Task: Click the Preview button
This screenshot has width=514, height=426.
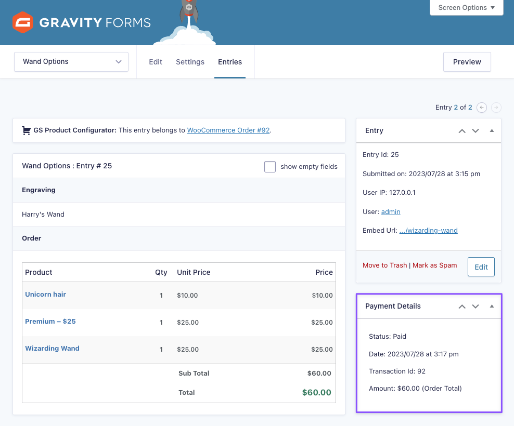Action: coord(467,62)
